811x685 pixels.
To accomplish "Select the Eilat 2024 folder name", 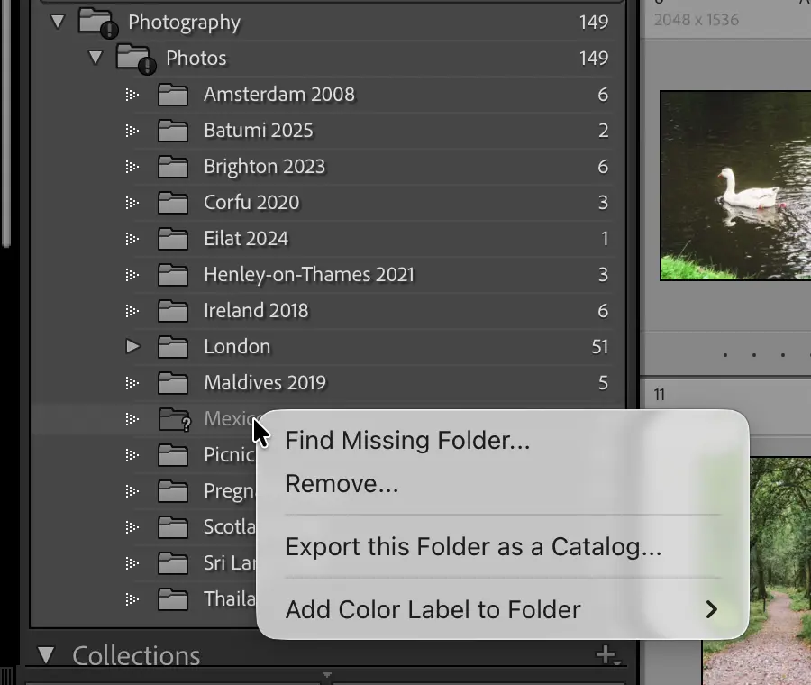I will point(246,239).
